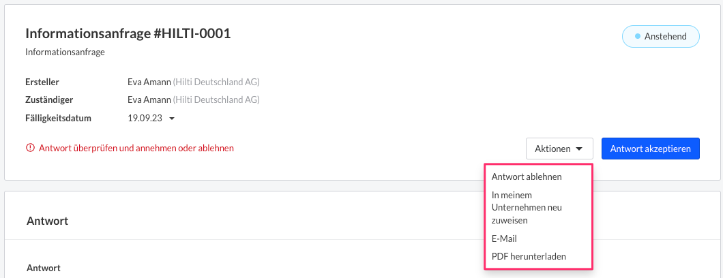Click the Antwort akzeptieren button
The height and width of the screenshot is (278, 723).
click(x=650, y=149)
